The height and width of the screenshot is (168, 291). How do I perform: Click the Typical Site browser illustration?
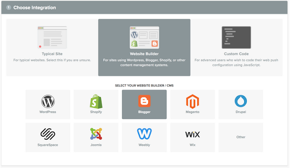pyautogui.click(x=52, y=37)
